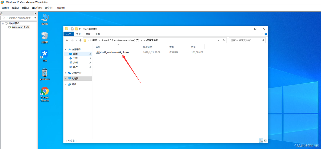This screenshot has height=149, width=321.
Task: Open the 文件(F) menu in VMware
Action: coord(5,8)
